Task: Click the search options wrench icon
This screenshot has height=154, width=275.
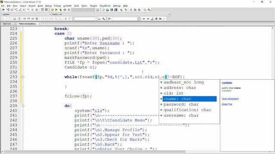Action: (104, 19)
